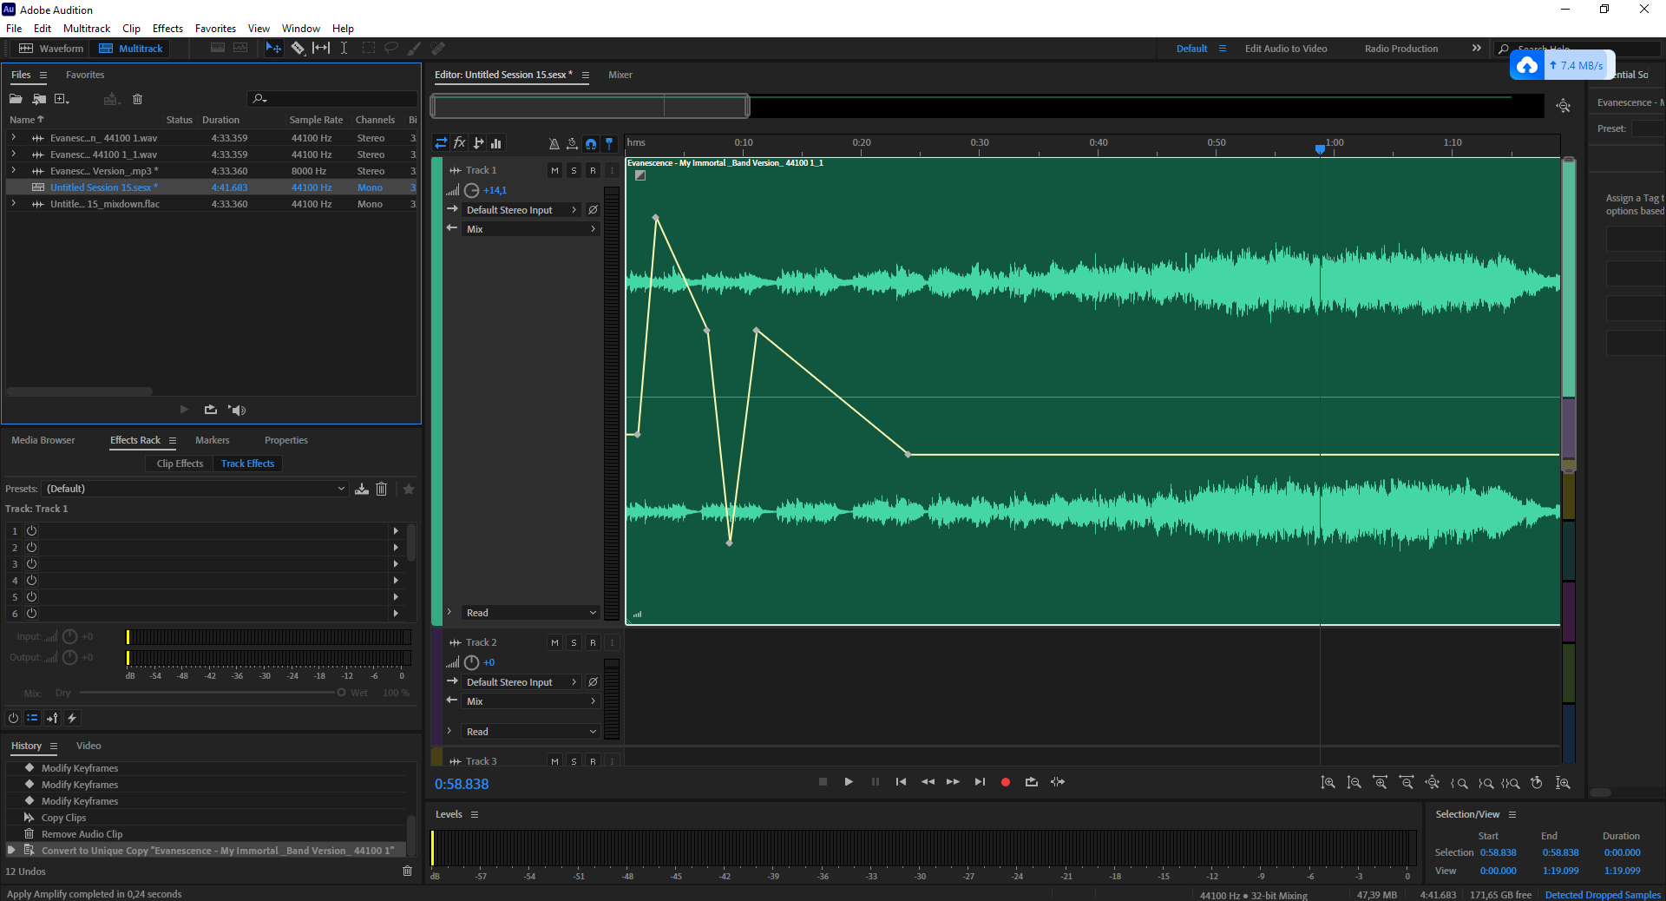The height and width of the screenshot is (901, 1666).
Task: Select Radio Production workspace
Action: pos(1401,49)
